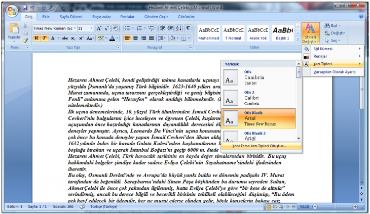Choose the Ofis 2 Calibri font theme
The width and height of the screenshot is (370, 214).
tap(258, 98)
